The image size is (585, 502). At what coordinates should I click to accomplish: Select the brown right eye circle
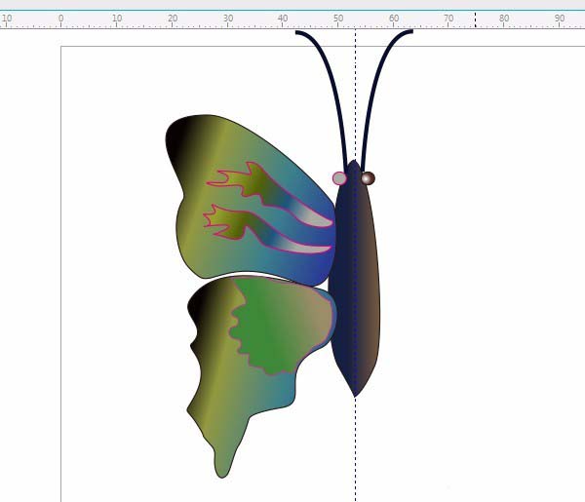pyautogui.click(x=368, y=178)
